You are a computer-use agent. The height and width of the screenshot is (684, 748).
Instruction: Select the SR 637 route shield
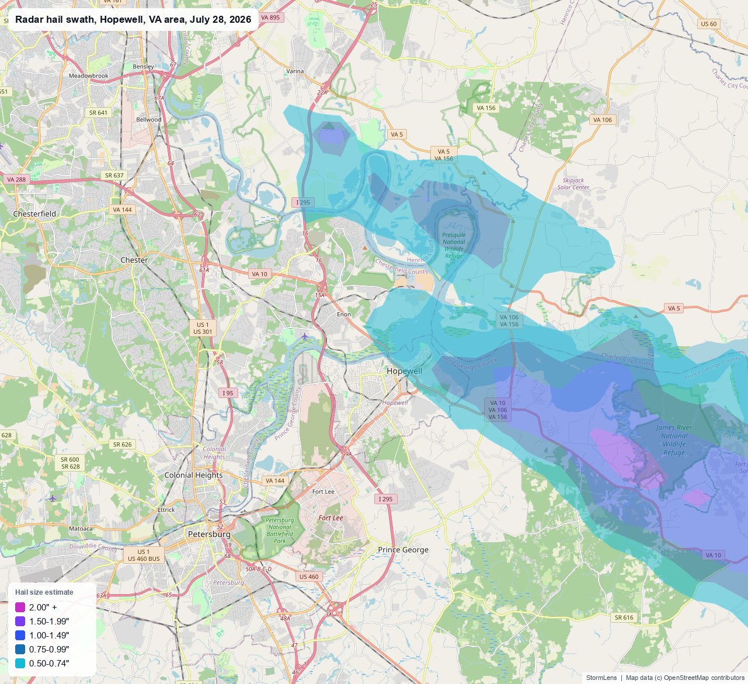[114, 175]
